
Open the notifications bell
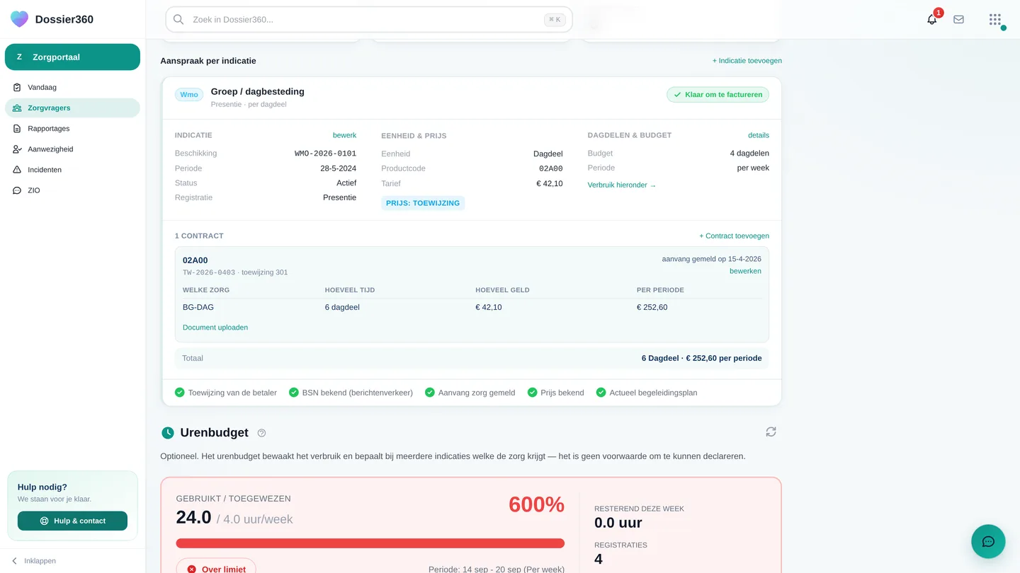(932, 20)
